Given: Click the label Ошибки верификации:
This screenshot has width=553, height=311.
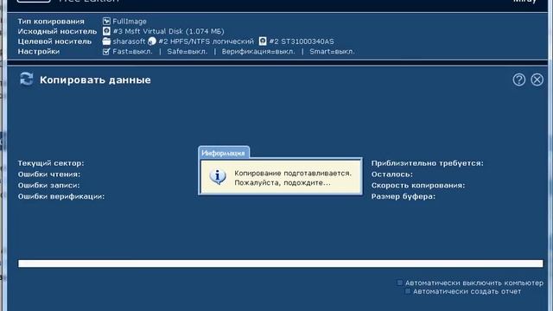Looking at the screenshot, I should [x=61, y=196].
